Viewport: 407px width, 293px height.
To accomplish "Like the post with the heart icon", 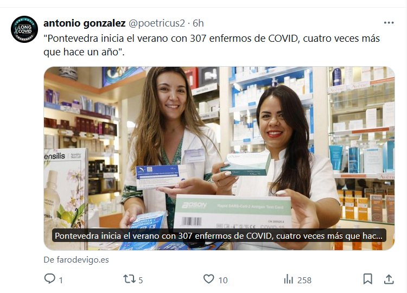I will point(208,279).
